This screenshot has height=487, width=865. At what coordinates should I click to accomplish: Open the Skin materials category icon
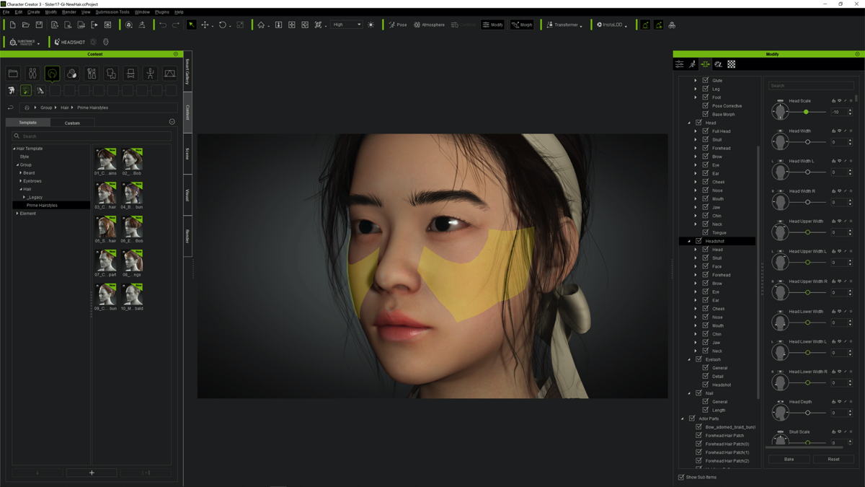tap(71, 74)
